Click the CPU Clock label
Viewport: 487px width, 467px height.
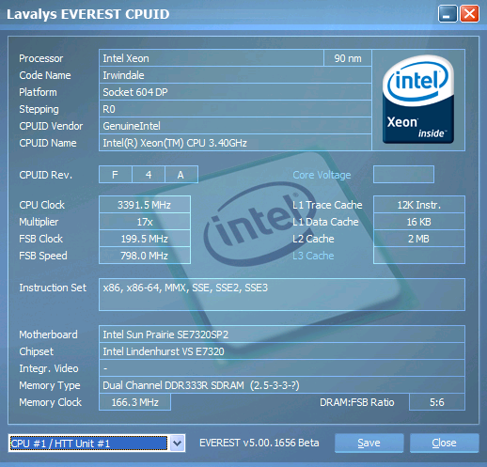pyautogui.click(x=42, y=205)
